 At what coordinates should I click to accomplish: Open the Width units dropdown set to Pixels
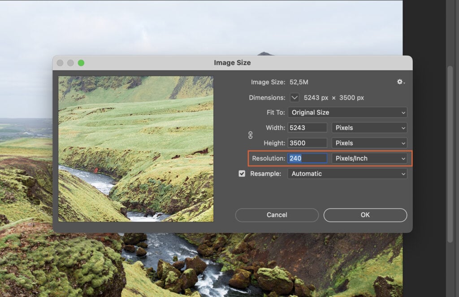click(369, 127)
